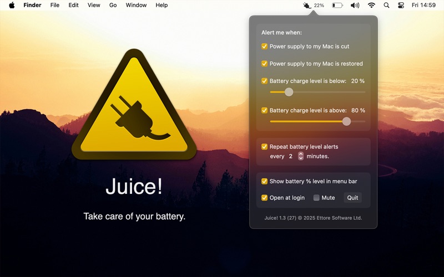This screenshot has width=444, height=277.
Task: Click the repeat interval value field
Action: click(291, 156)
